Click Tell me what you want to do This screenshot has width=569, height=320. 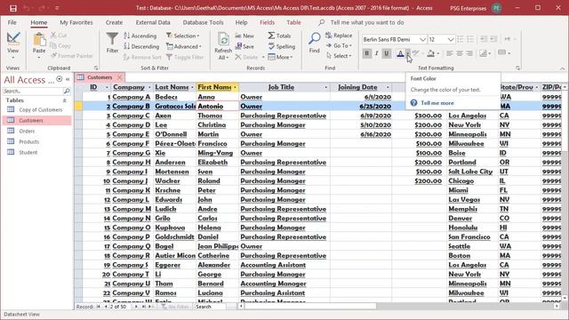point(367,22)
